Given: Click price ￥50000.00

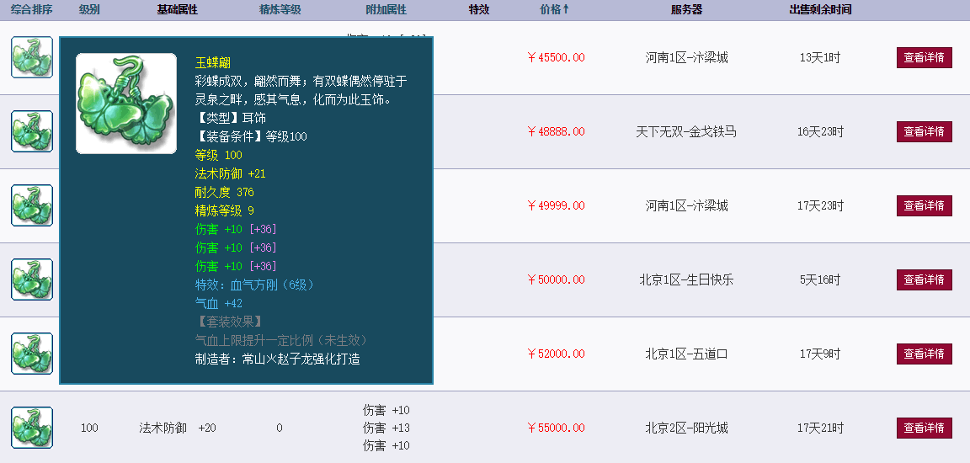Looking at the screenshot, I should (x=556, y=279).
